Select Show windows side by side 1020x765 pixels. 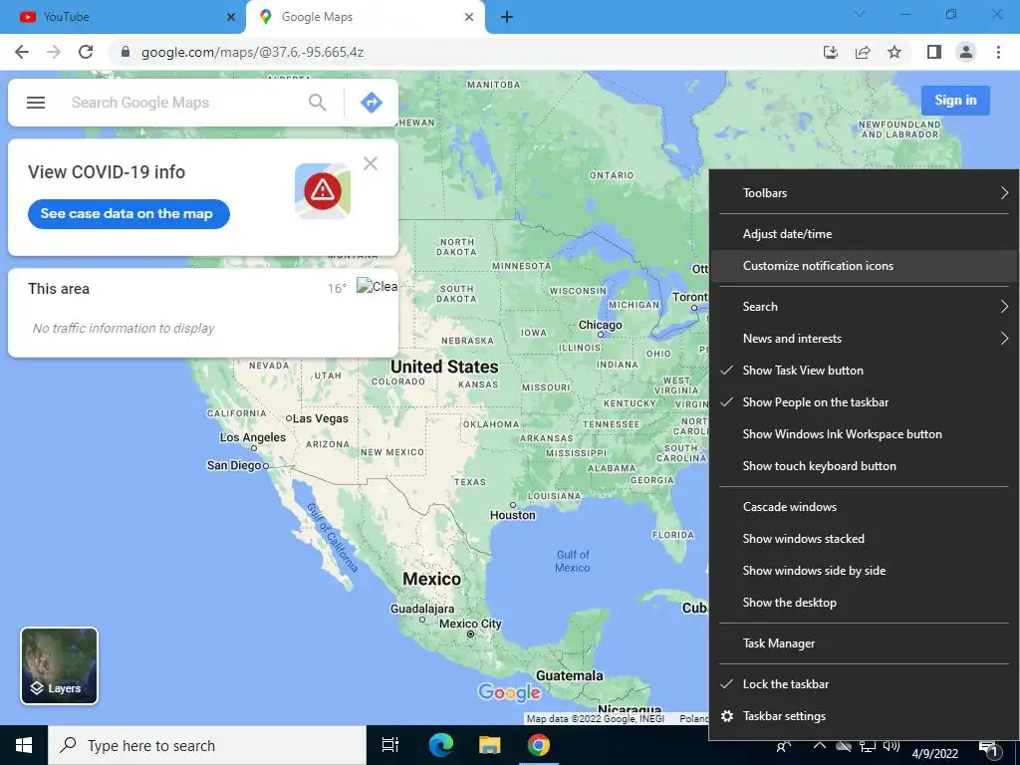pos(864,571)
